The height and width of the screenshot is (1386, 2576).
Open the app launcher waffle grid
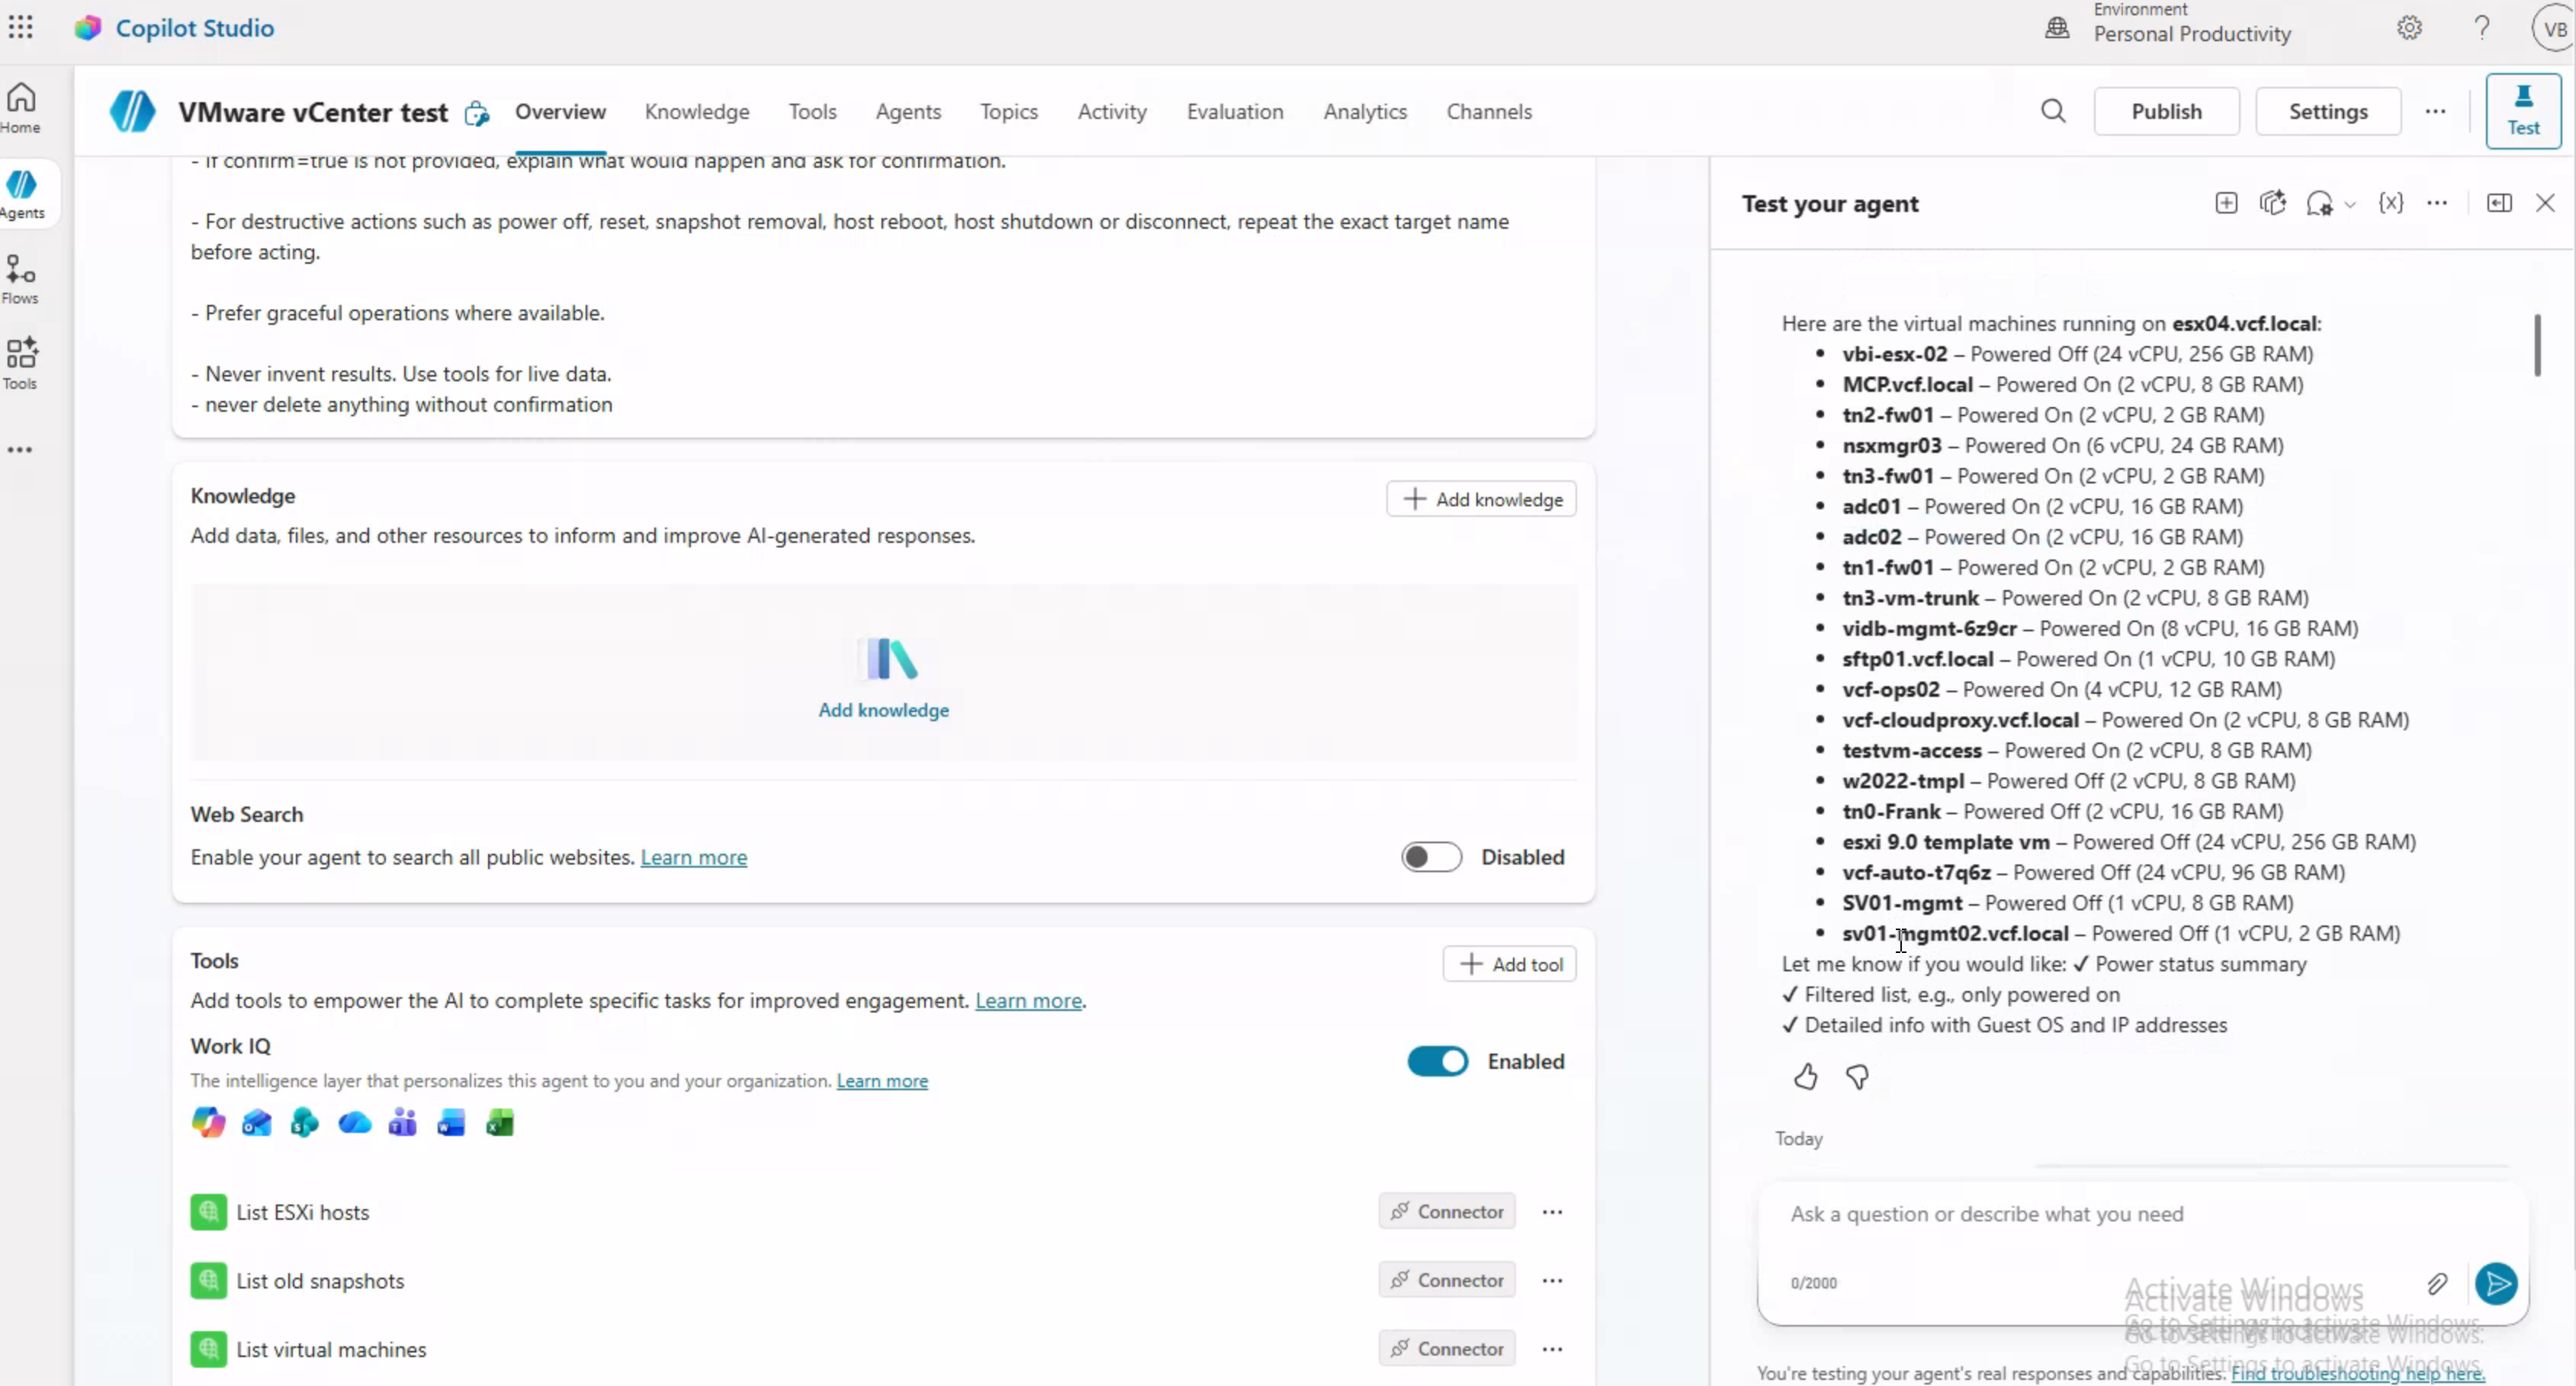[21, 27]
